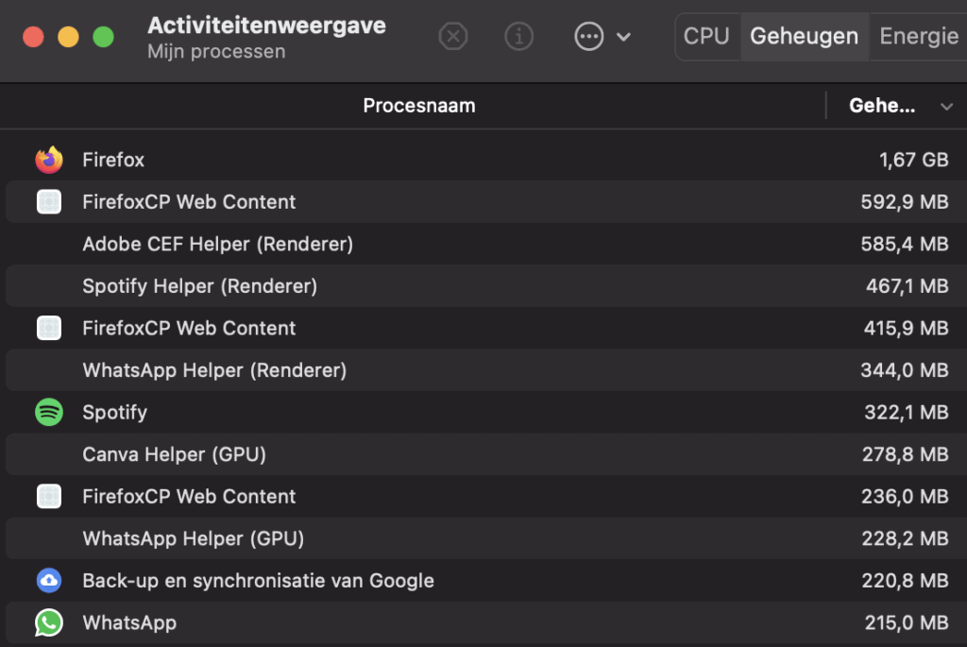Open process info via the (i) icon
This screenshot has height=647, width=967.
(x=518, y=37)
